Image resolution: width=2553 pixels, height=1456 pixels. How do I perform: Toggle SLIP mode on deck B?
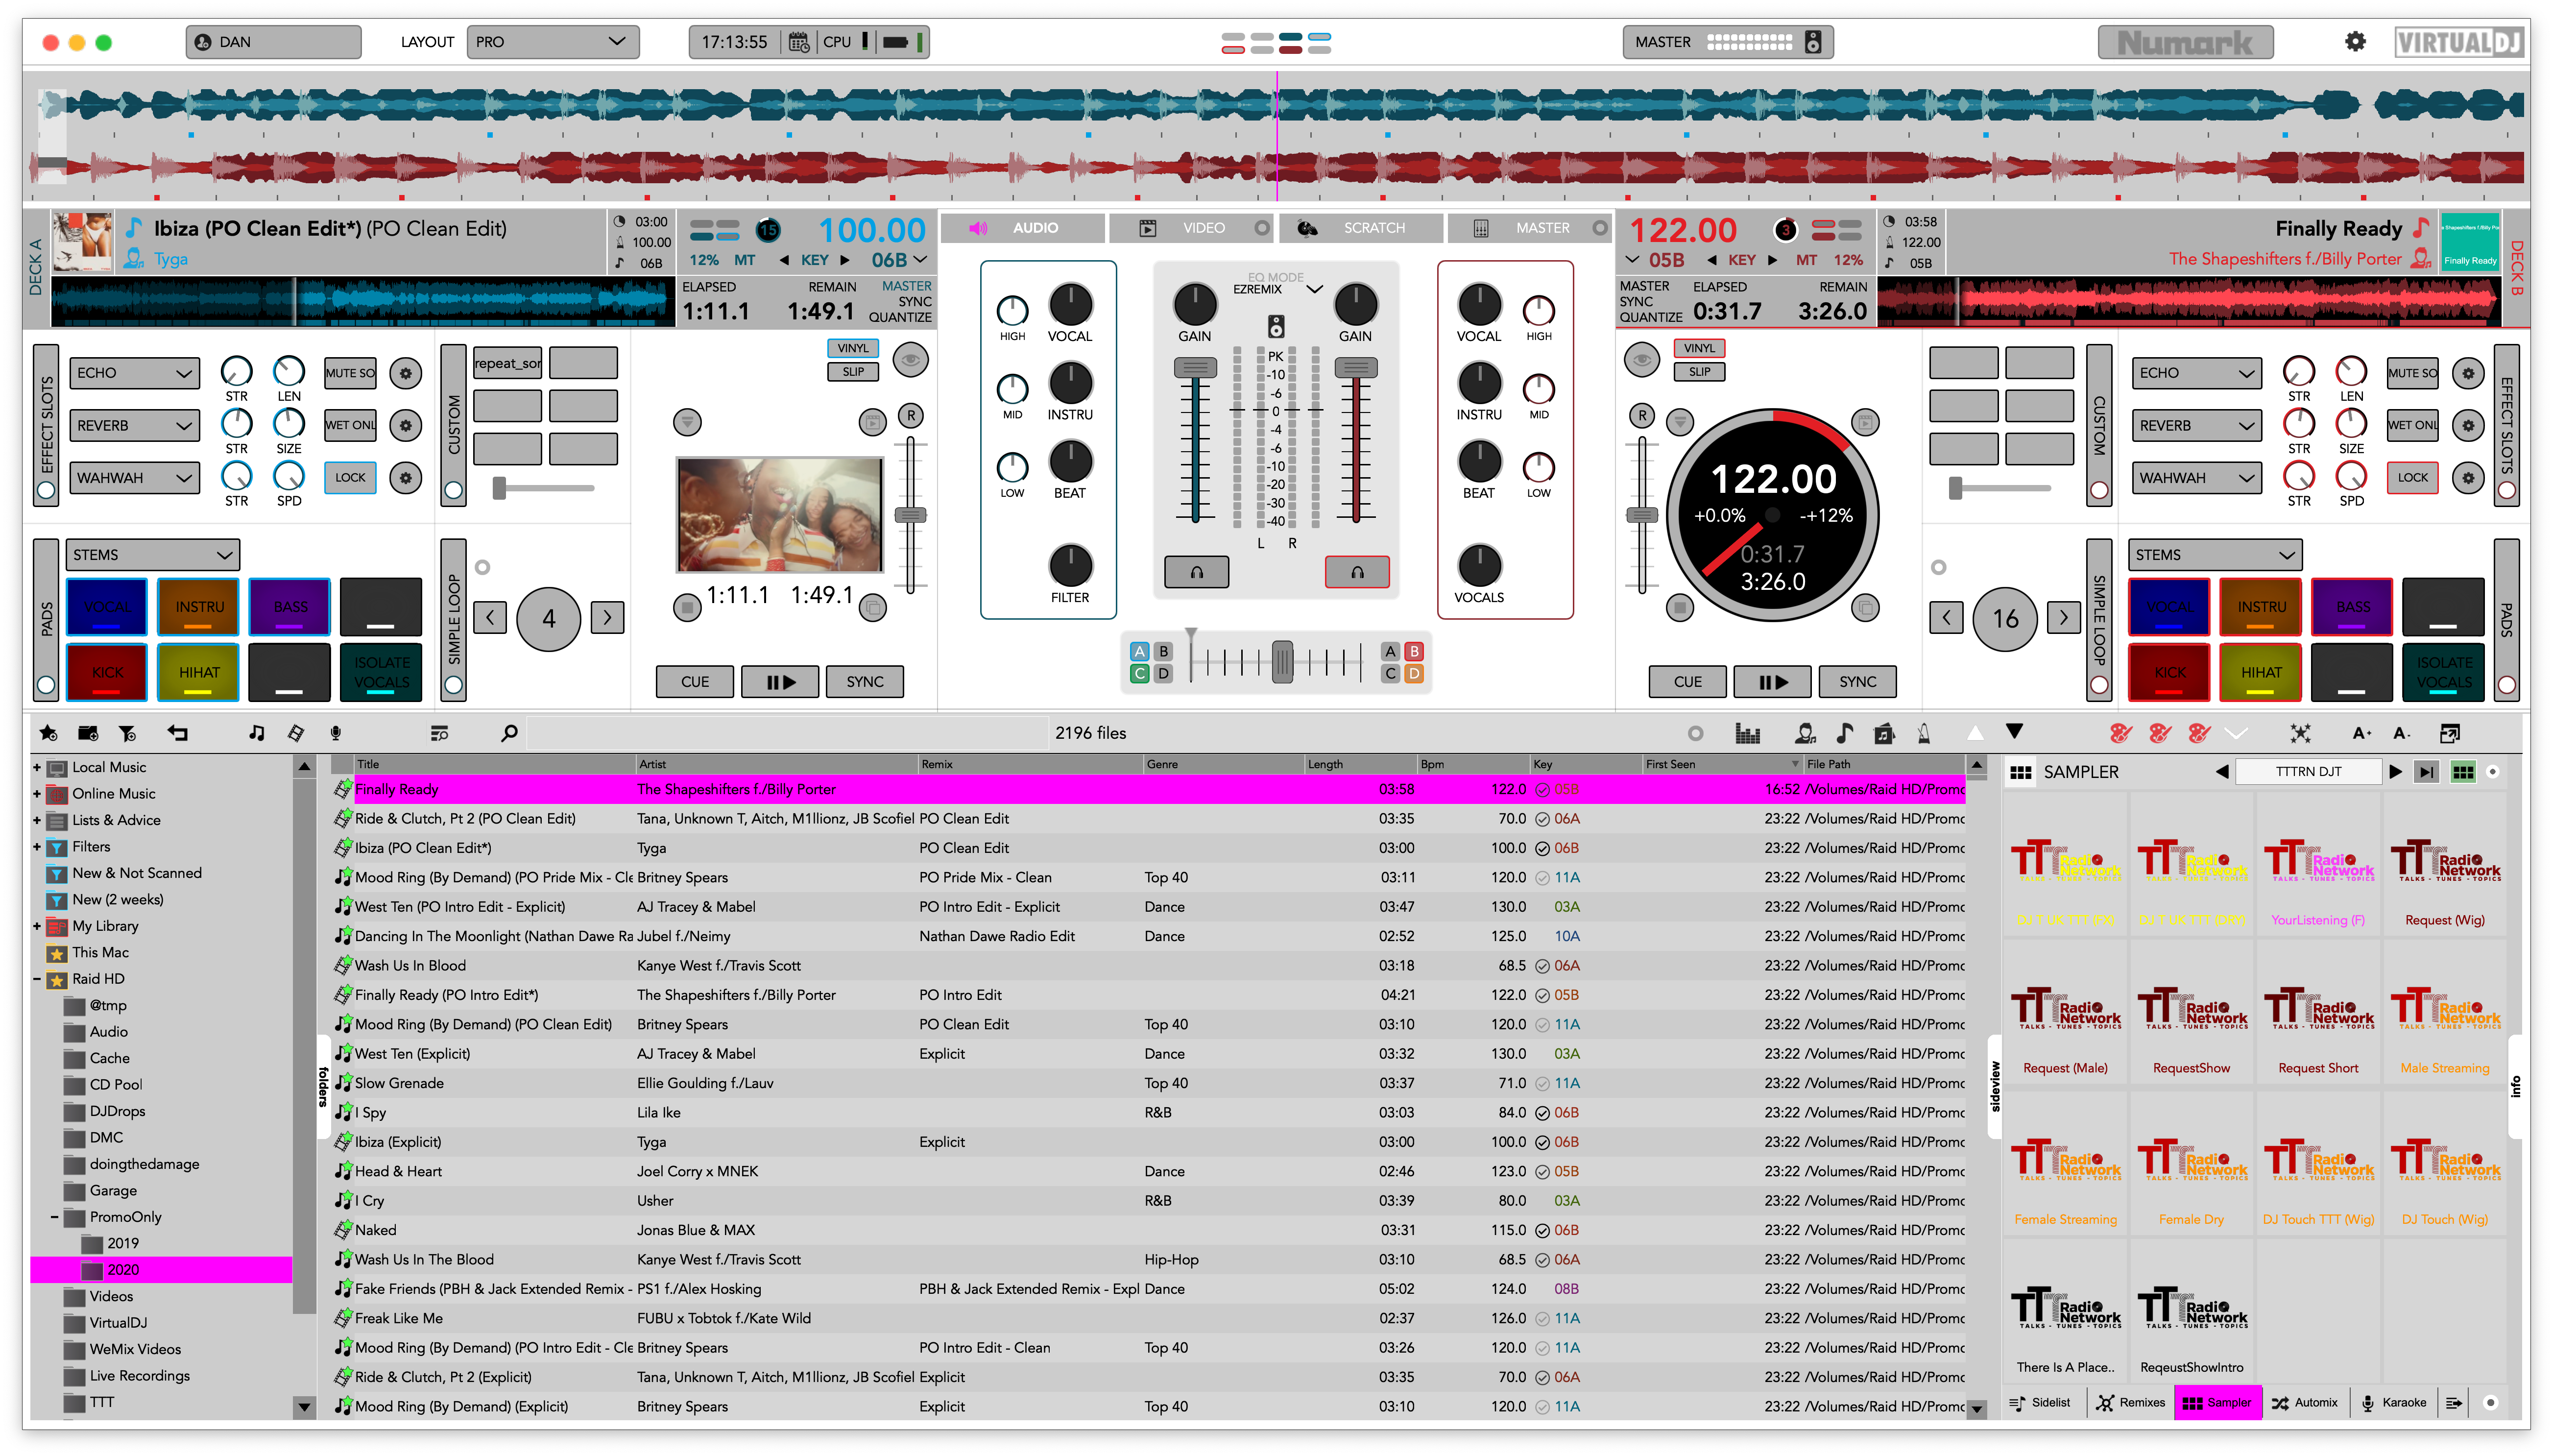[1698, 372]
